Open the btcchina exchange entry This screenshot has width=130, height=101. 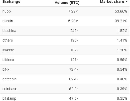pyautogui.click(x=9, y=31)
